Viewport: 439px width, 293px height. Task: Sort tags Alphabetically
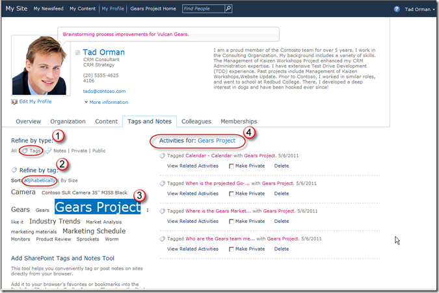coord(40,181)
